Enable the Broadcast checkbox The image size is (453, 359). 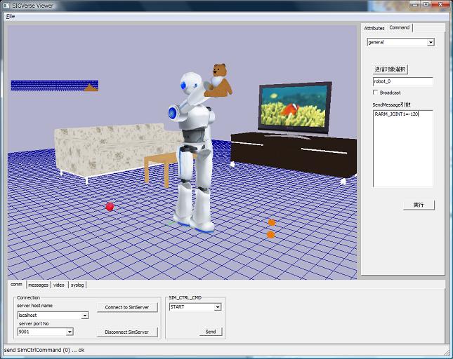click(375, 93)
